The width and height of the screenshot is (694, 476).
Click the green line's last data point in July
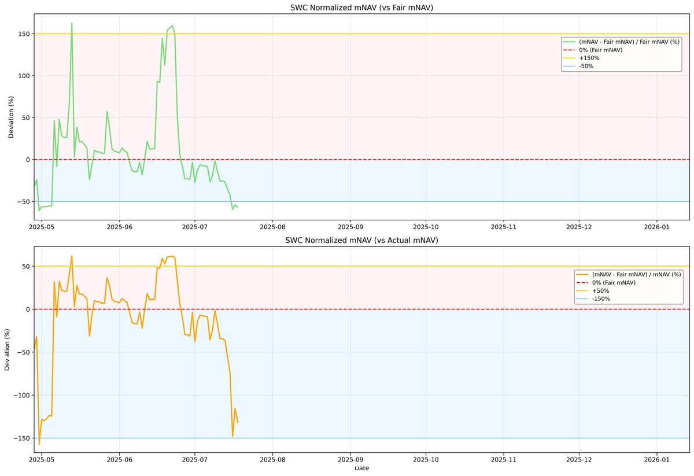238,207
